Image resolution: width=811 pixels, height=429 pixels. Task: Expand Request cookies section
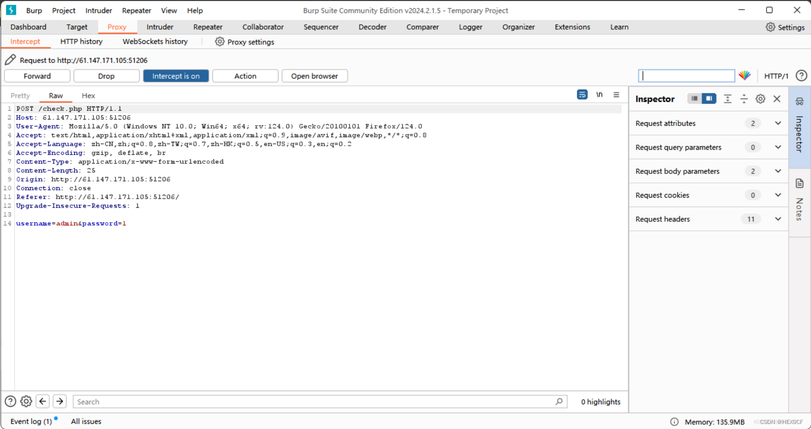click(x=778, y=195)
